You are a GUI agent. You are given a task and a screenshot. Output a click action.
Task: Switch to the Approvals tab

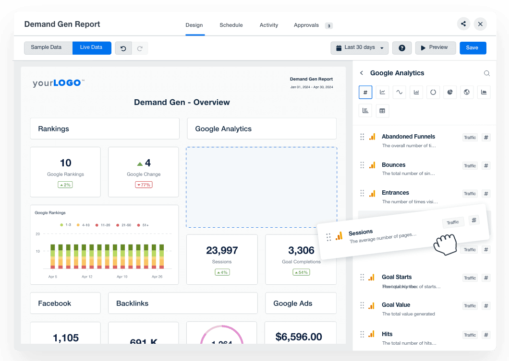306,25
